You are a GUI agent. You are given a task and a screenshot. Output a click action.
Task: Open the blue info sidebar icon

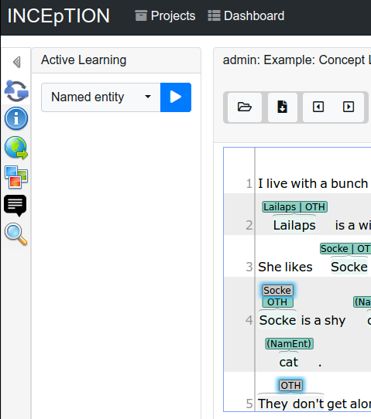pyautogui.click(x=16, y=118)
